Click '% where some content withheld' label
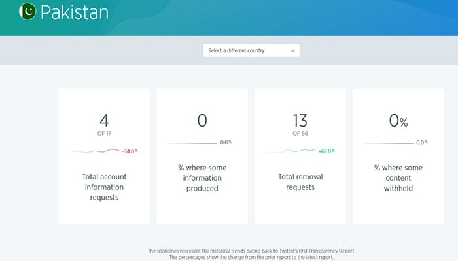The image size is (458, 261). [398, 178]
